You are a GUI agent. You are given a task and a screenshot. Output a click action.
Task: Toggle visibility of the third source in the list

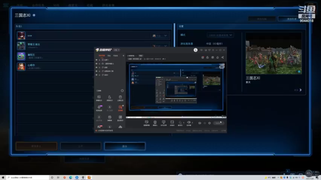(96, 67)
